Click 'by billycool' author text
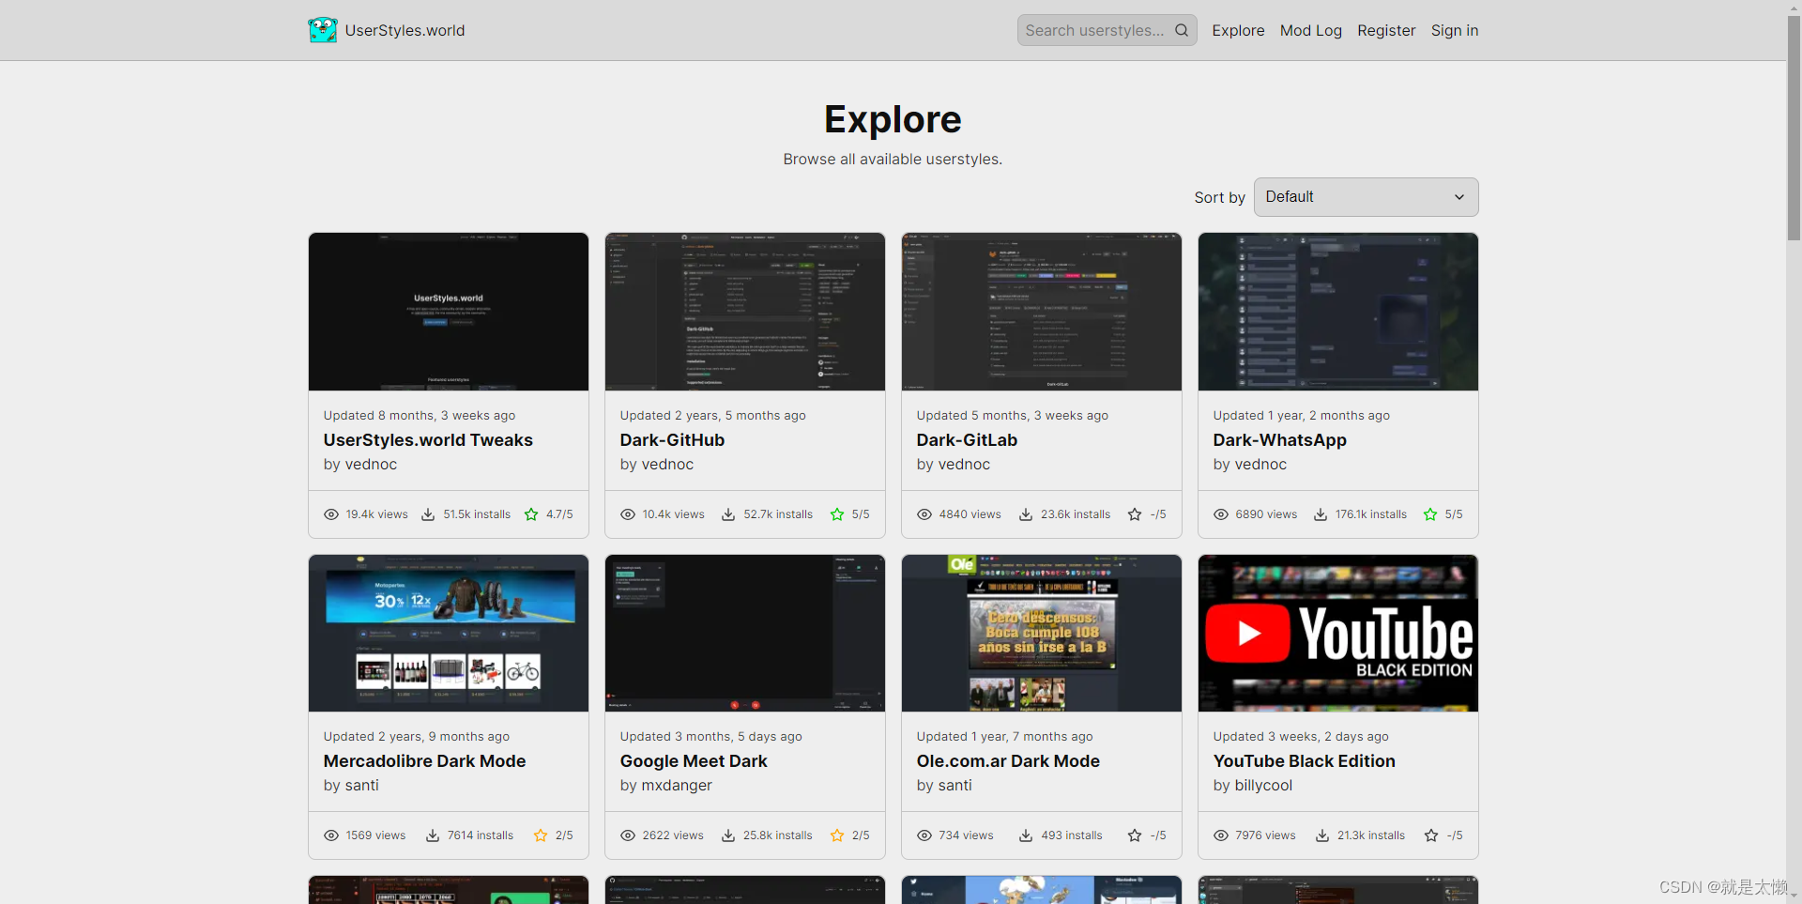The image size is (1802, 904). (x=1253, y=786)
